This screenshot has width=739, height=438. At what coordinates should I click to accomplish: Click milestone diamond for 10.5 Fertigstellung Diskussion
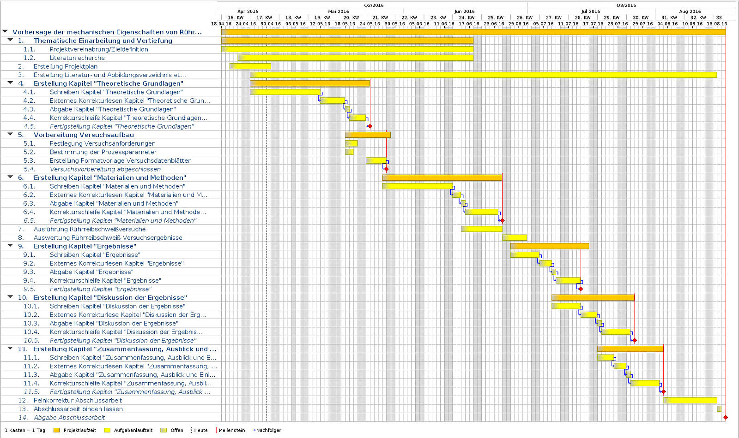(x=635, y=340)
